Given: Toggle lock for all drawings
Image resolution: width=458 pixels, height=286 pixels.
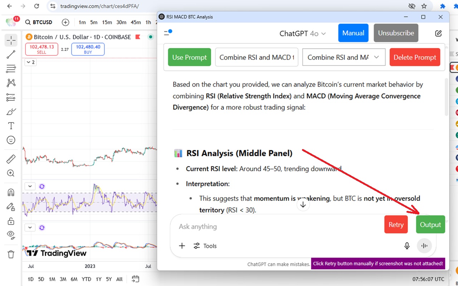Looking at the screenshot, I should pos(11,221).
